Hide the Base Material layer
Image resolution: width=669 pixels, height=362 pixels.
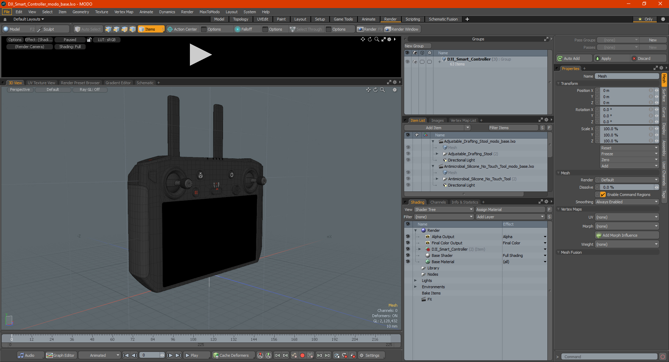408,262
